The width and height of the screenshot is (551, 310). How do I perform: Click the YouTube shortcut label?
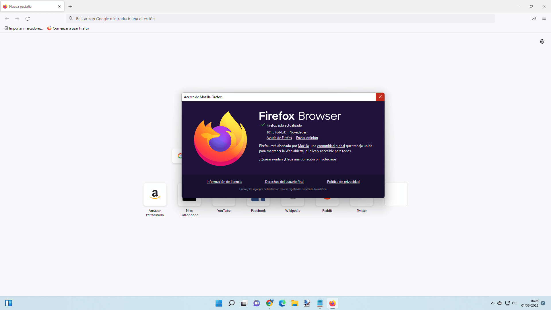pos(224,211)
